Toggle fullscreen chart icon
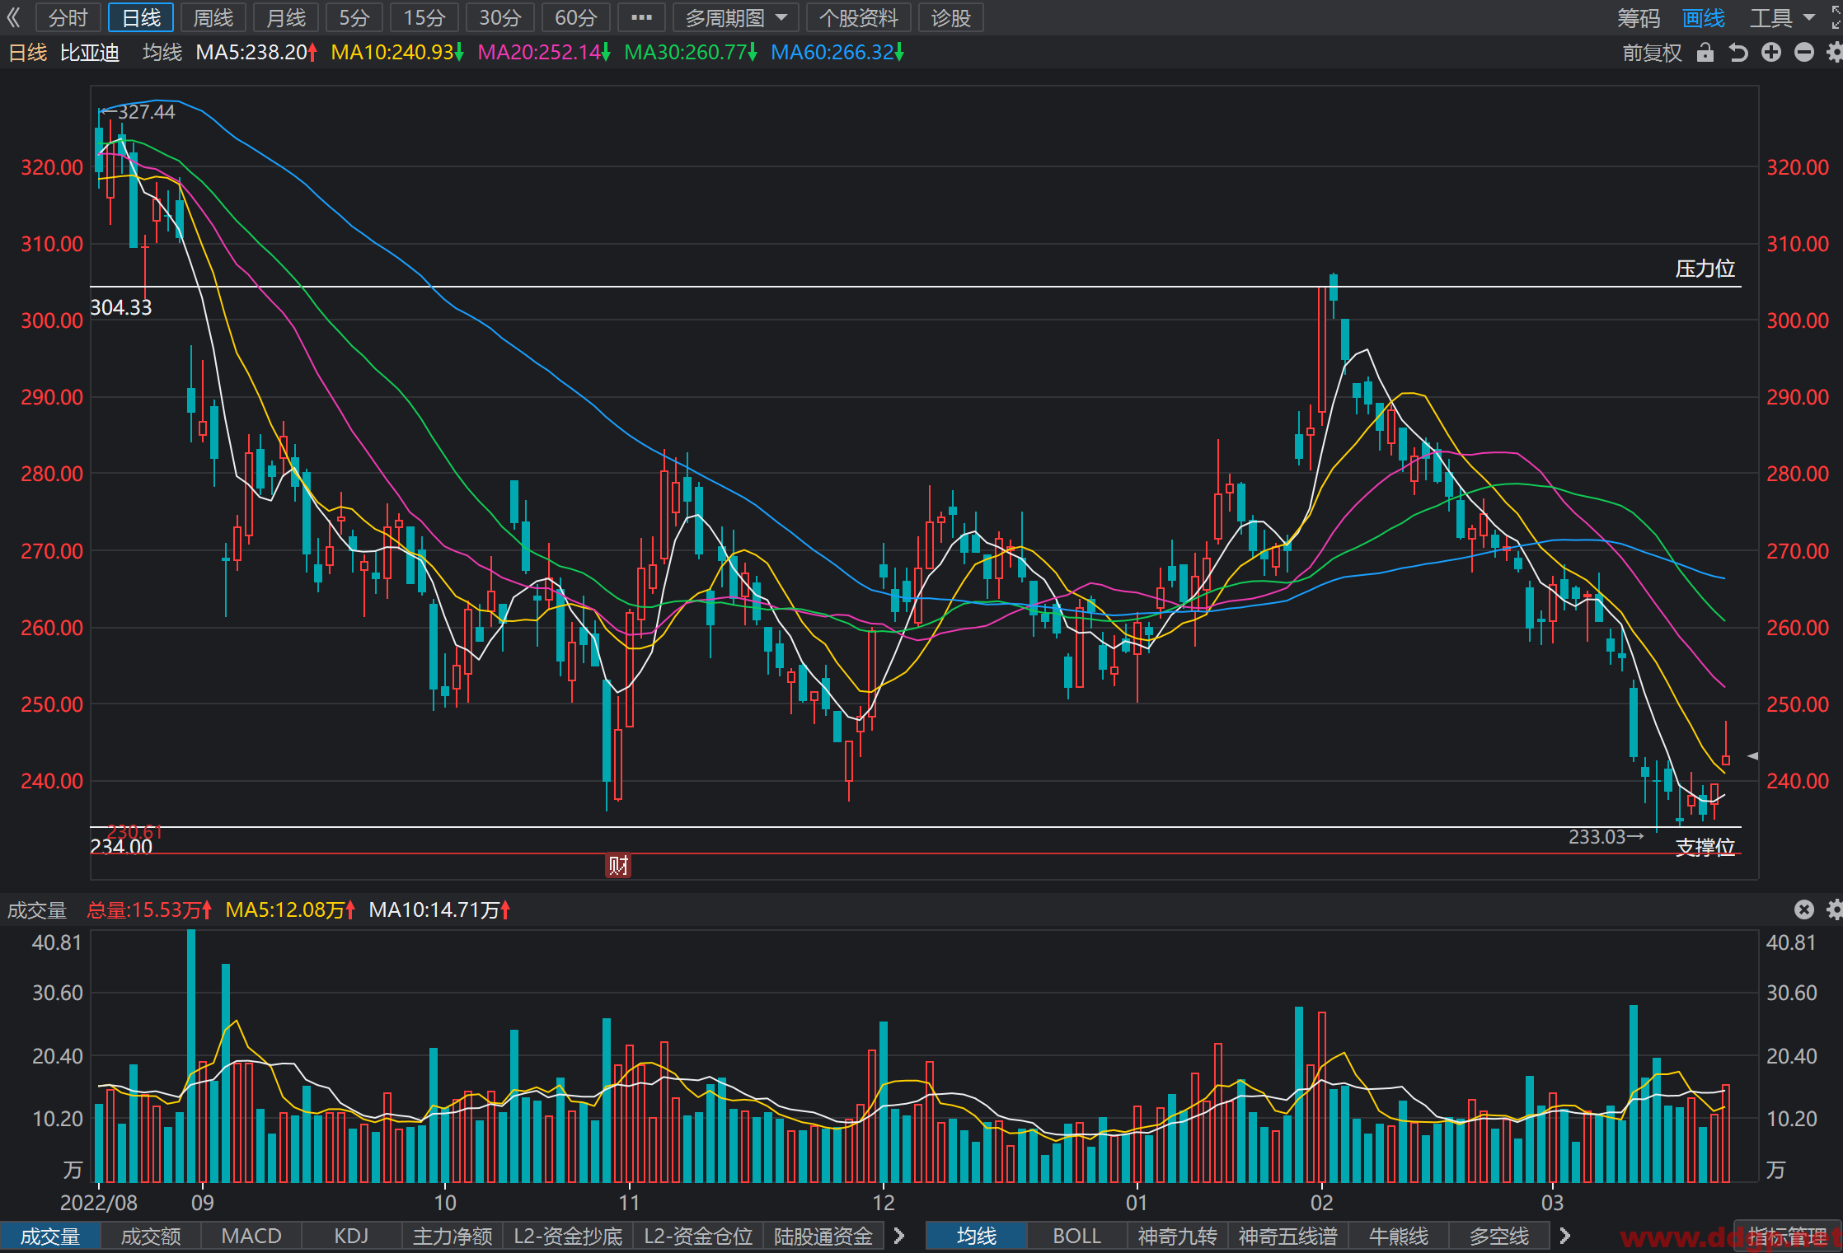 1836,17
